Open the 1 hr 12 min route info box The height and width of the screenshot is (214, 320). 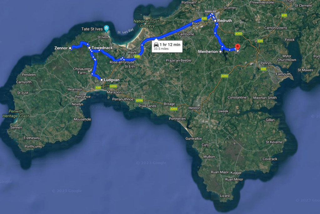[167, 47]
